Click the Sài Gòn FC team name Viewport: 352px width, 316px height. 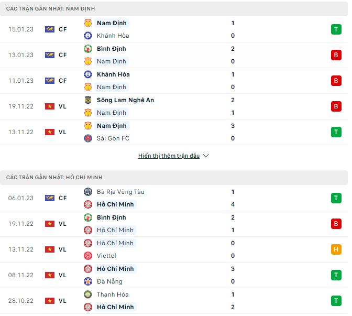pos(113,138)
